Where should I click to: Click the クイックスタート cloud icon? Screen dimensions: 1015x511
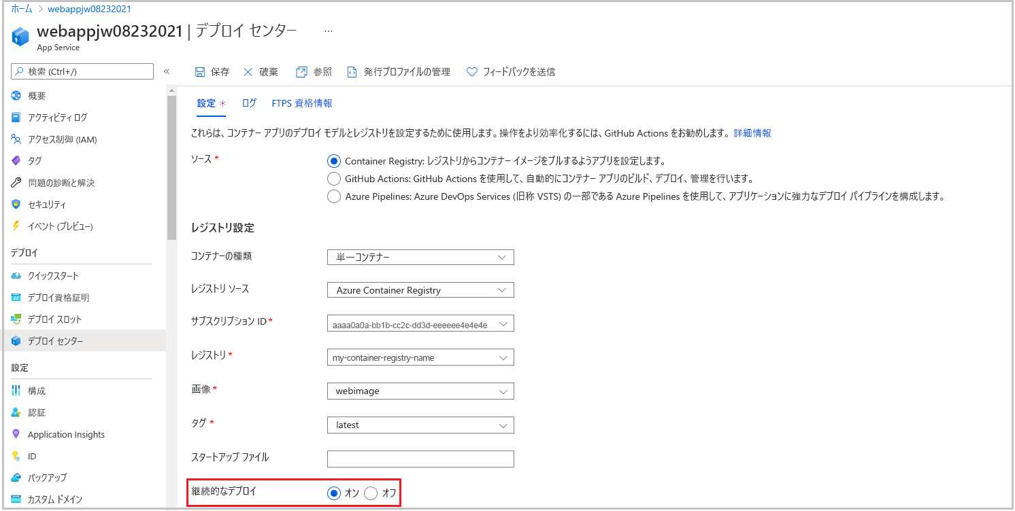click(x=16, y=276)
